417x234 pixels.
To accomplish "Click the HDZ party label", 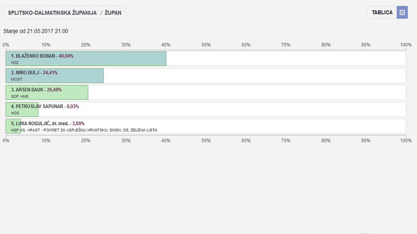I will tap(15, 63).
